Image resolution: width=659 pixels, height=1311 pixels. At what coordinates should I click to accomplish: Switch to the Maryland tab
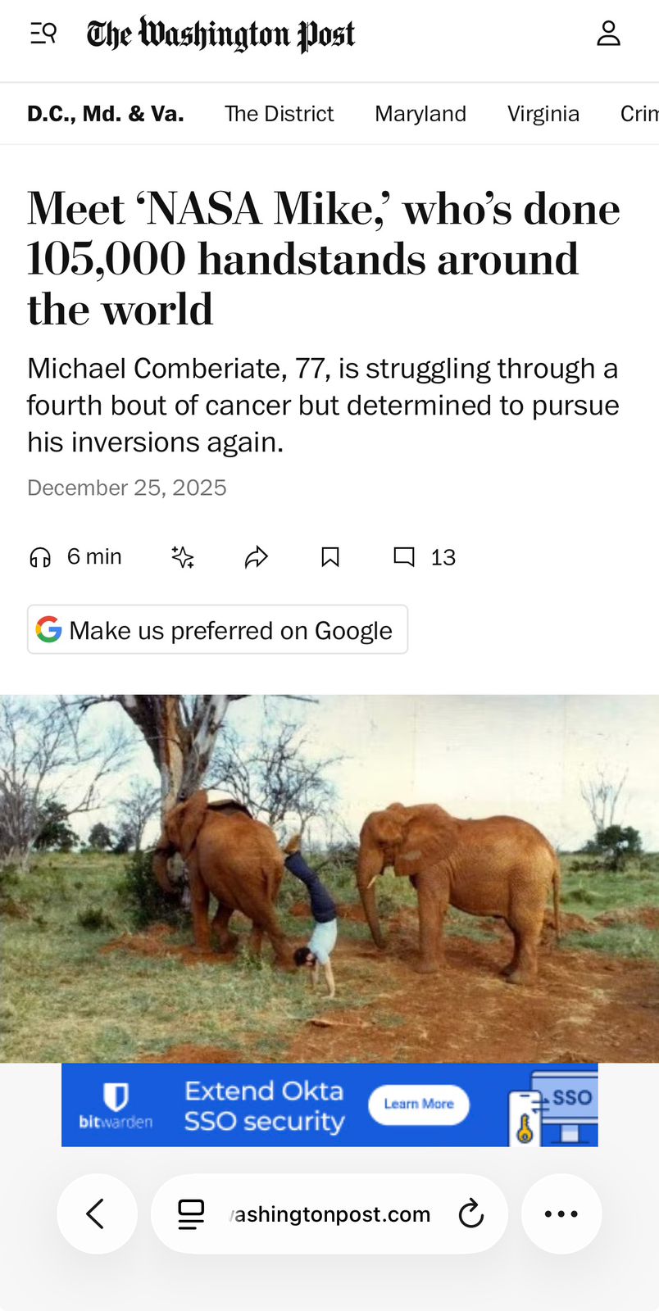(x=420, y=114)
